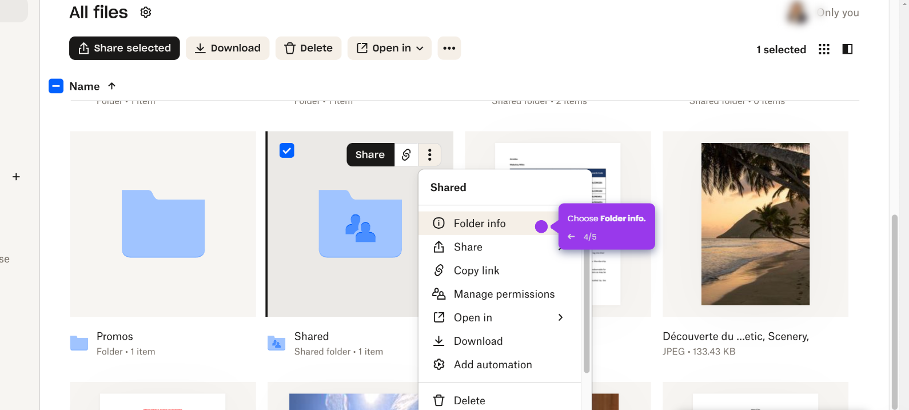This screenshot has width=909, height=410.
Task: Click the Download toolbar button
Action: click(x=228, y=48)
